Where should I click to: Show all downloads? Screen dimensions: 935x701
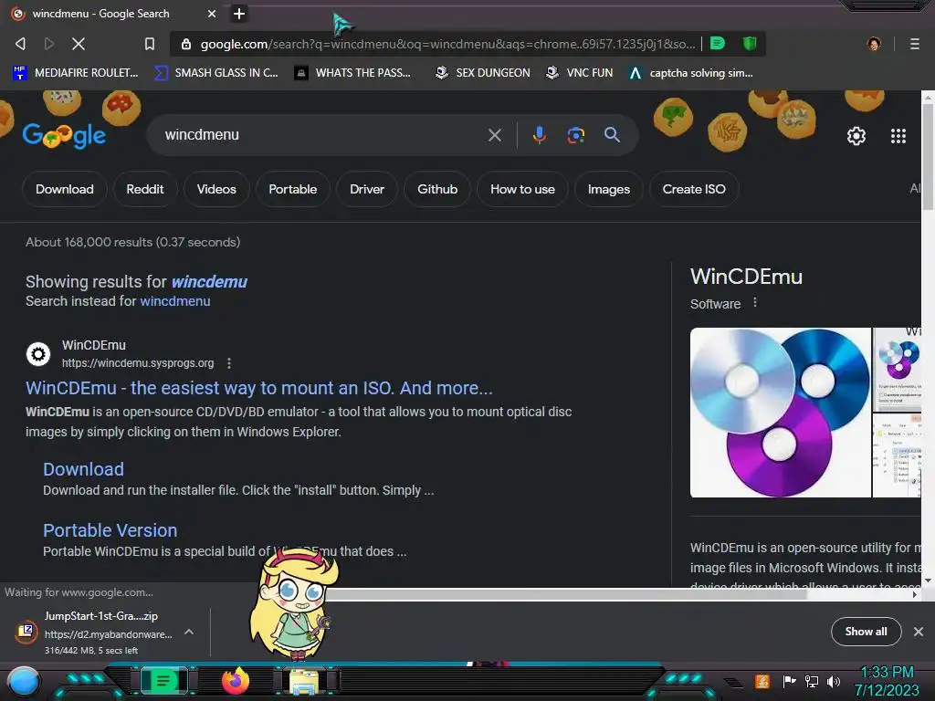pos(866,632)
